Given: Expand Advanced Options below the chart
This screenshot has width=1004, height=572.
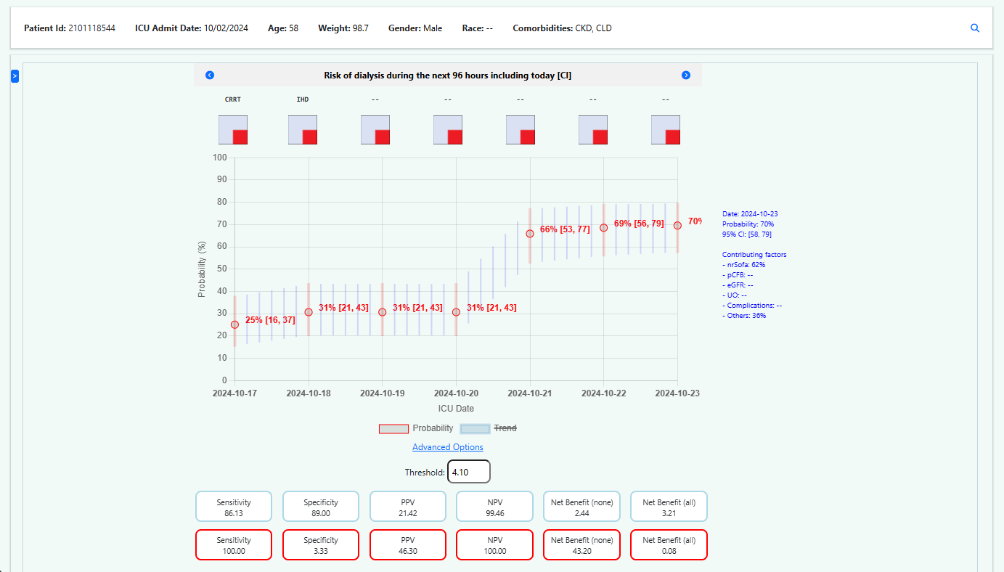Looking at the screenshot, I should coord(447,446).
